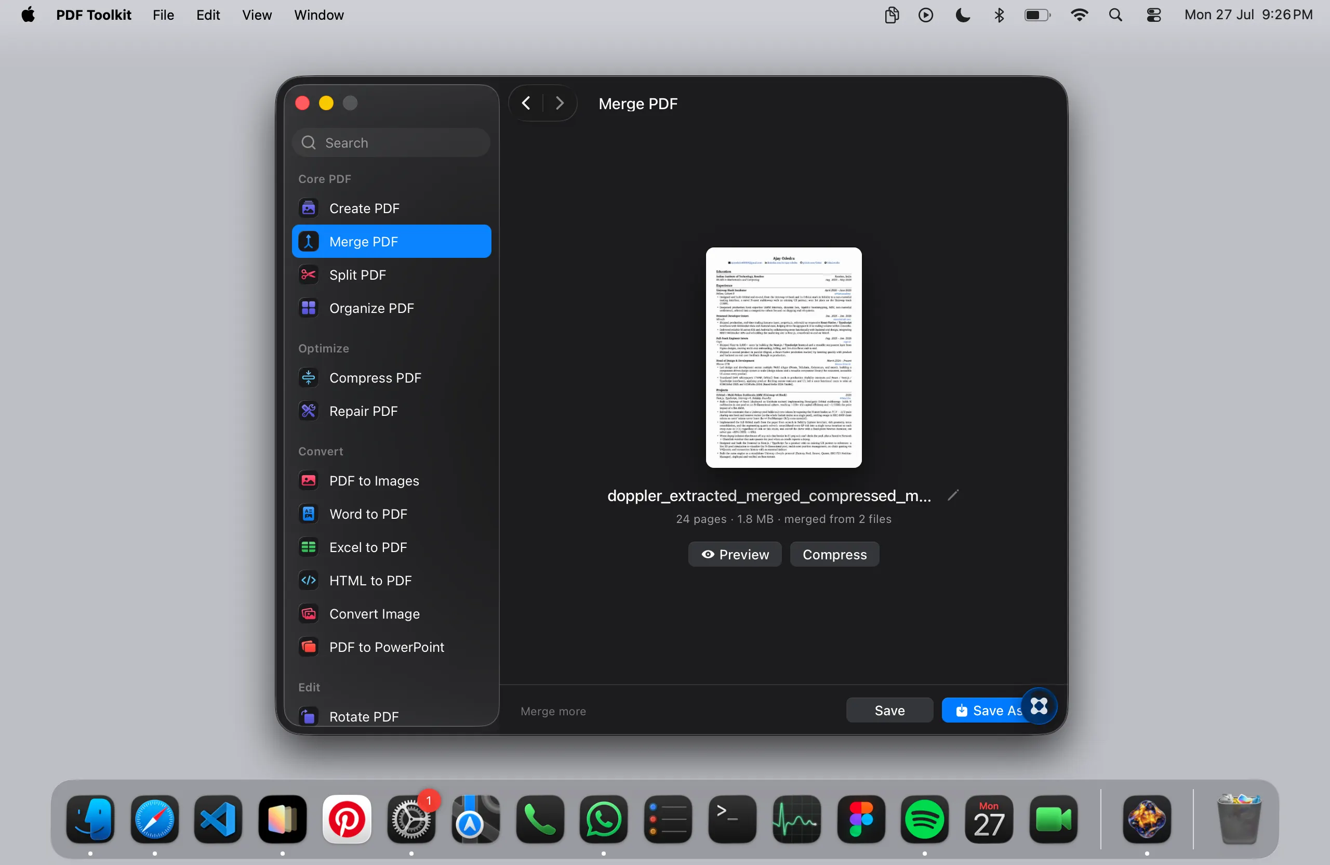This screenshot has width=1330, height=865.
Task: Open the Edit menu
Action: pyautogui.click(x=208, y=15)
